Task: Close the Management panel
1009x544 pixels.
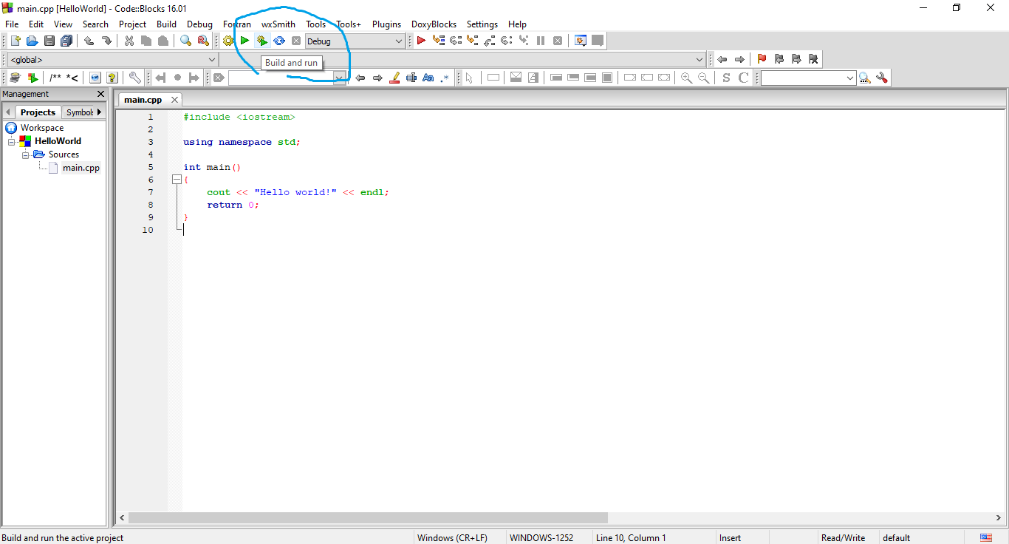Action: point(101,94)
